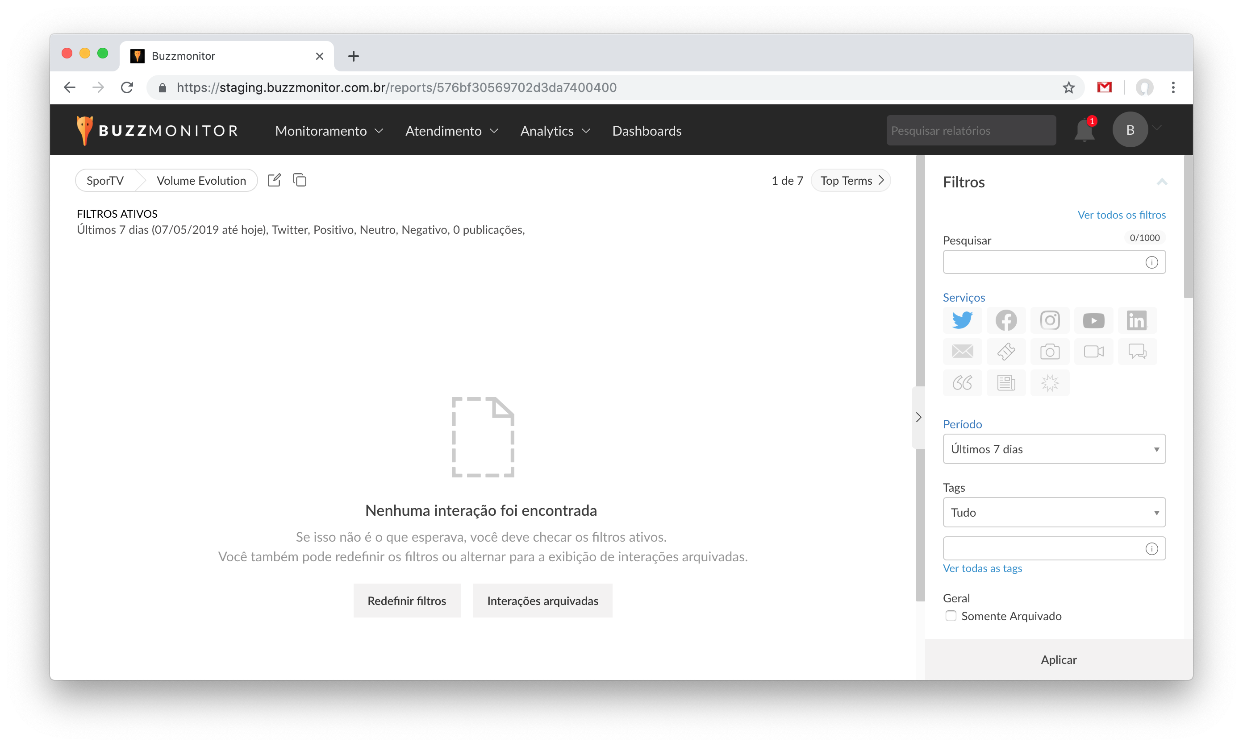Open the Monitoramento menu

(x=329, y=131)
